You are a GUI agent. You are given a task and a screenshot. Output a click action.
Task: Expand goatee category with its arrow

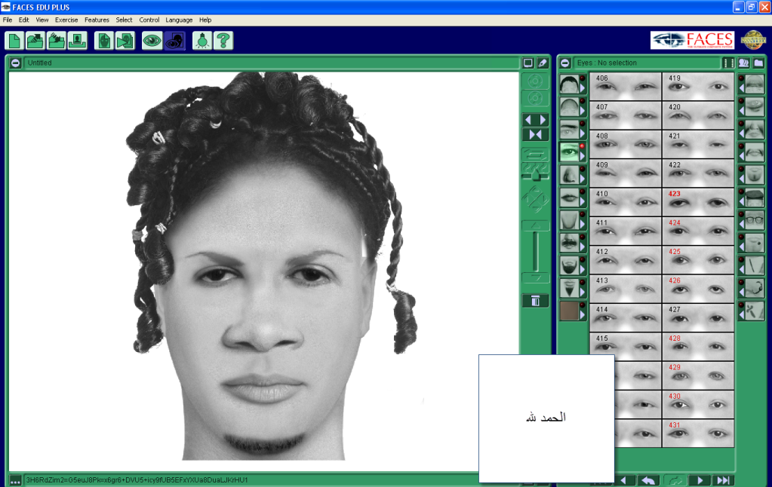click(x=583, y=292)
